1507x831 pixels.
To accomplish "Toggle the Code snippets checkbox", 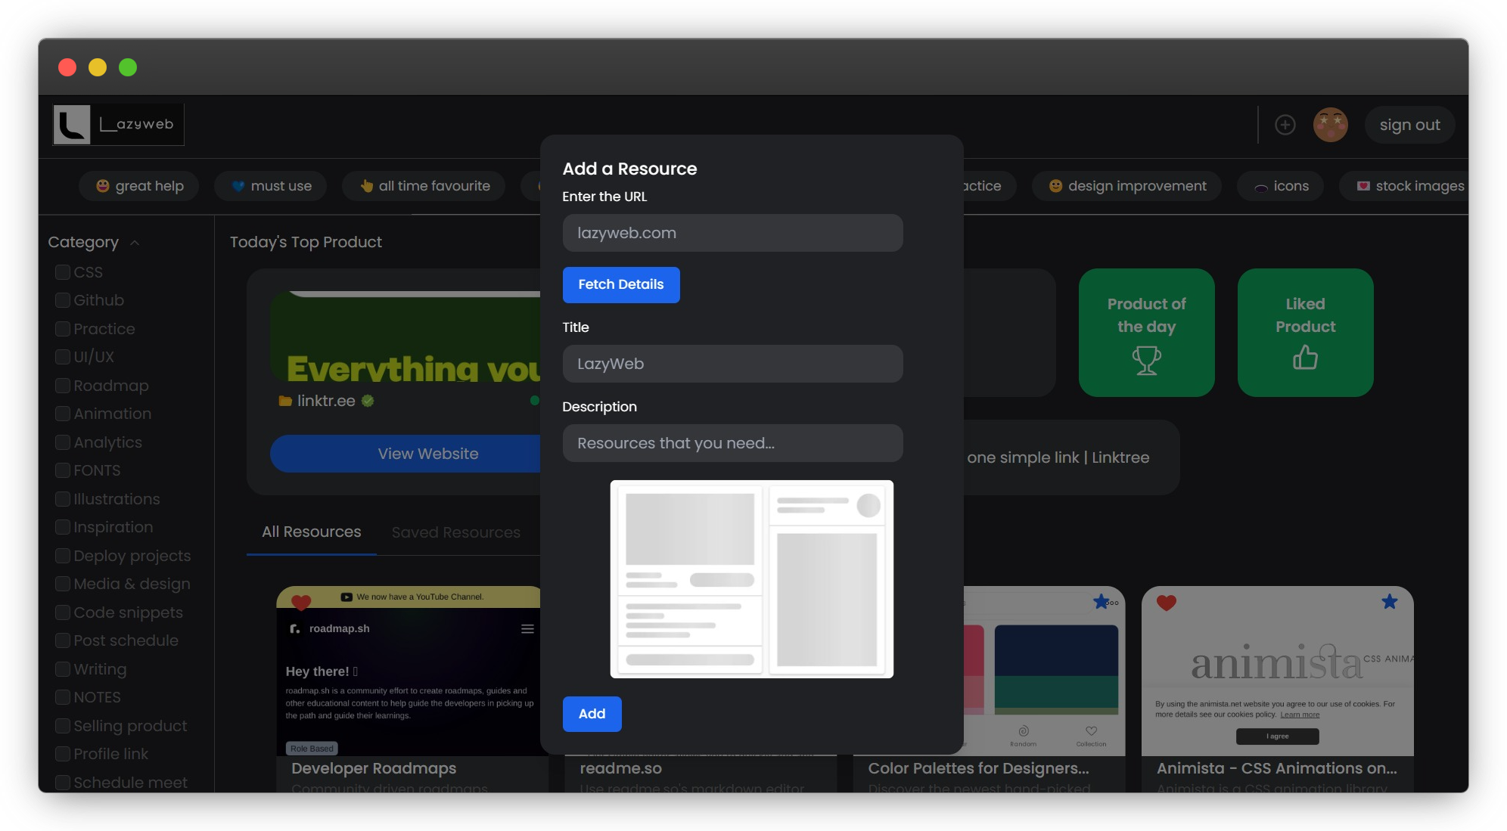I will click(x=63, y=612).
